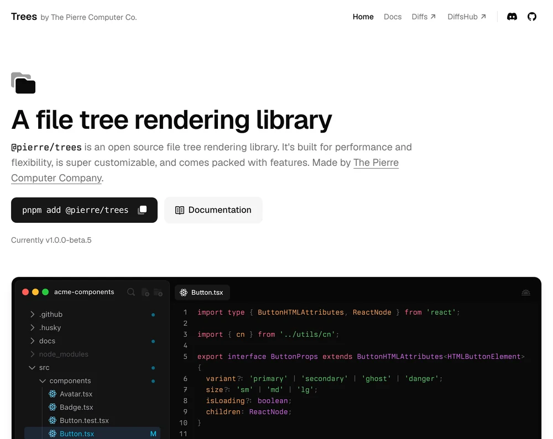Click line number 5 in code gutter

185,357
